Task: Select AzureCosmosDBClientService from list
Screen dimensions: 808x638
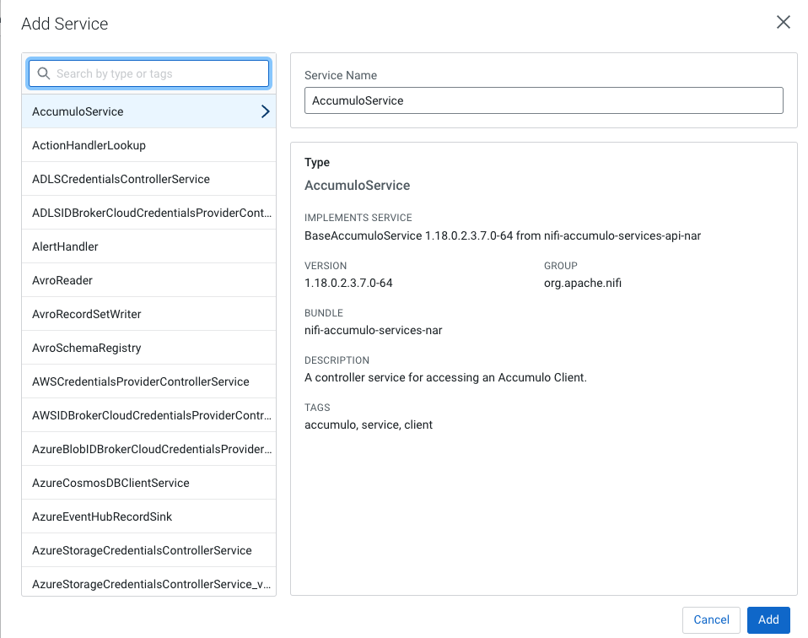Action: click(110, 483)
